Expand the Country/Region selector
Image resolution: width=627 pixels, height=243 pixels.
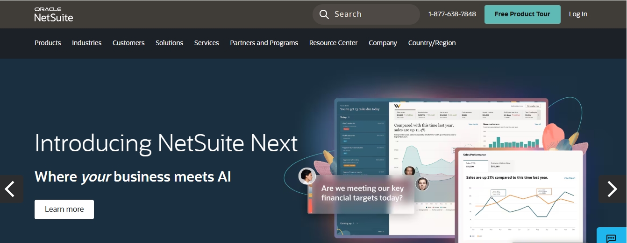(432, 43)
